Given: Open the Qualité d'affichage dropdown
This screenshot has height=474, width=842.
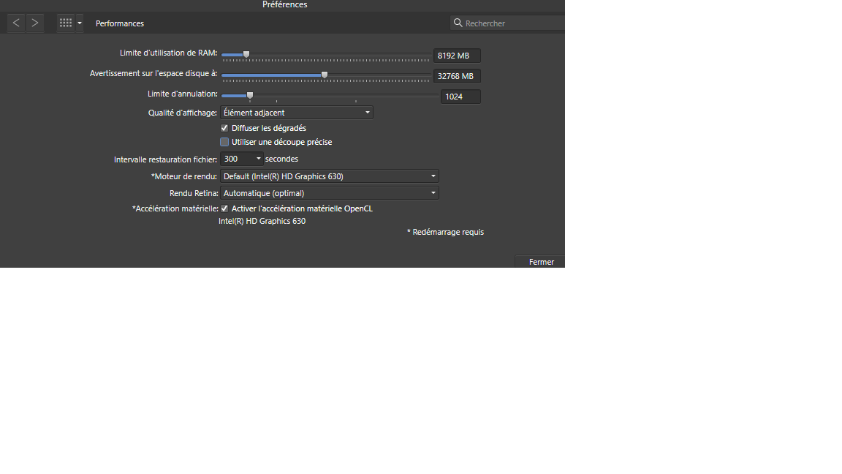Looking at the screenshot, I should click(x=297, y=113).
